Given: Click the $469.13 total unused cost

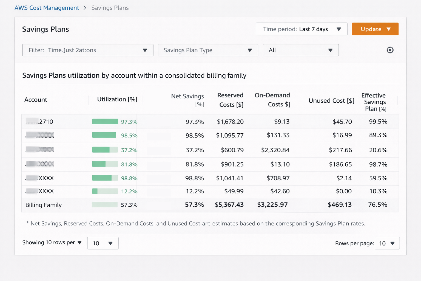Looking at the screenshot, I should [340, 205].
